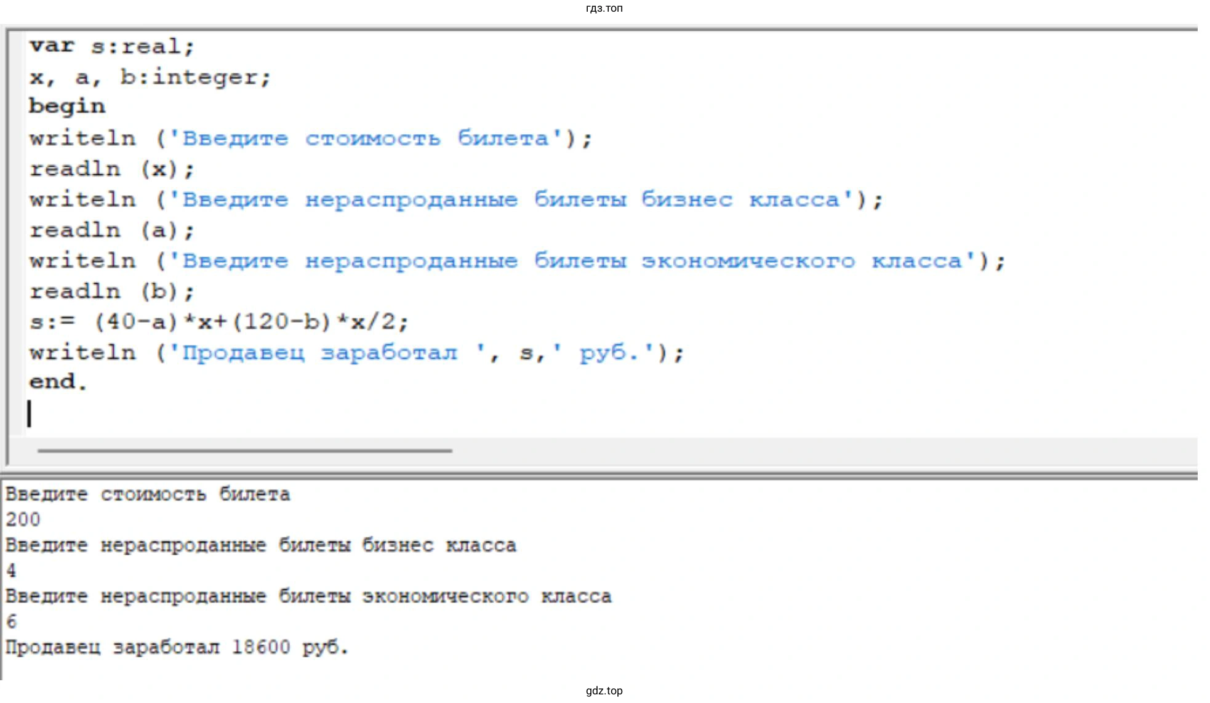This screenshot has width=1210, height=703.
Task: Click the 'begin' keyword line
Action: tap(67, 106)
